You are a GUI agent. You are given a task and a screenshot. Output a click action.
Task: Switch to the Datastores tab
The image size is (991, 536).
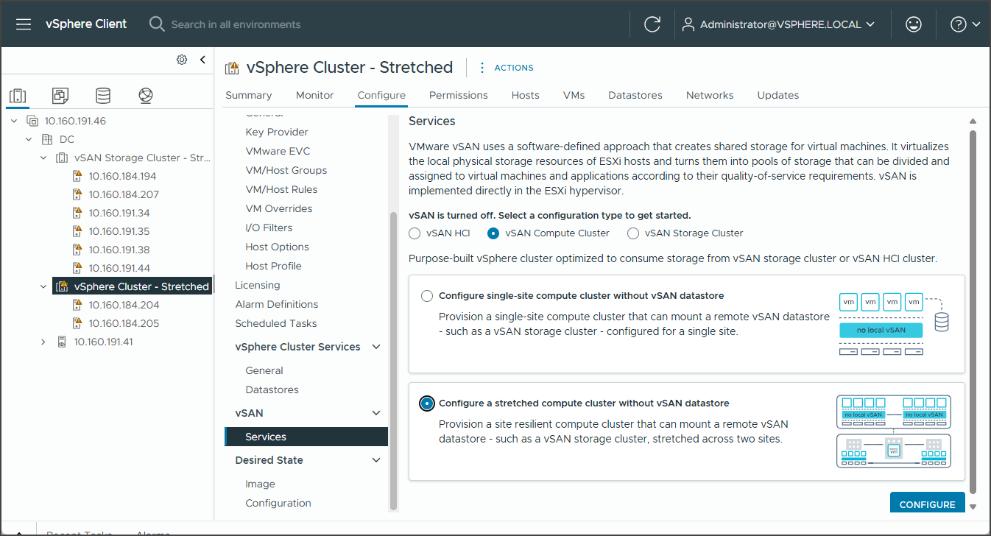pyautogui.click(x=634, y=95)
